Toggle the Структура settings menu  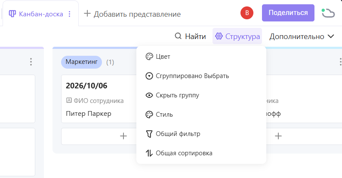pyautogui.click(x=237, y=36)
